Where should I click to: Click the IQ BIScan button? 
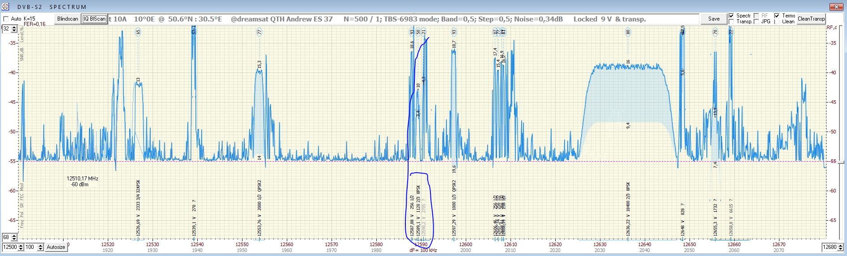click(94, 19)
